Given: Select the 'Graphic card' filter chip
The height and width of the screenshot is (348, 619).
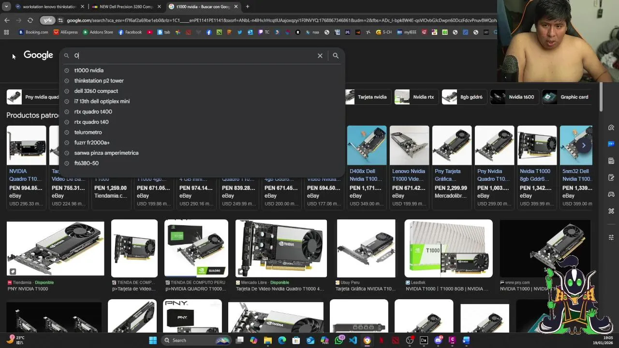Looking at the screenshot, I should [x=567, y=97].
